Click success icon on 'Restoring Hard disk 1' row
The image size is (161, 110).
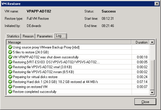pyautogui.click(x=10, y=82)
